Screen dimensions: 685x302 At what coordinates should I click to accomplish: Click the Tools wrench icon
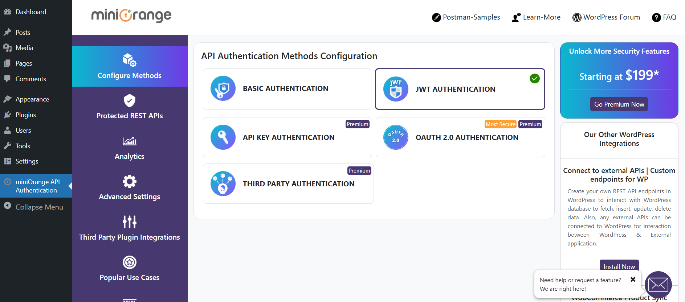coord(7,146)
